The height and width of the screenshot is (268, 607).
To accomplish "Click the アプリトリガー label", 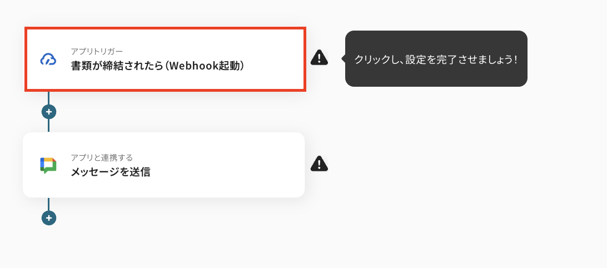I will [x=97, y=51].
